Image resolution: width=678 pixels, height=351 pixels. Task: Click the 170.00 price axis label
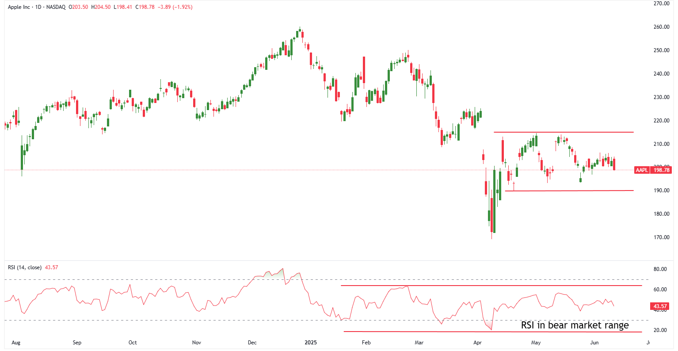tap(662, 237)
